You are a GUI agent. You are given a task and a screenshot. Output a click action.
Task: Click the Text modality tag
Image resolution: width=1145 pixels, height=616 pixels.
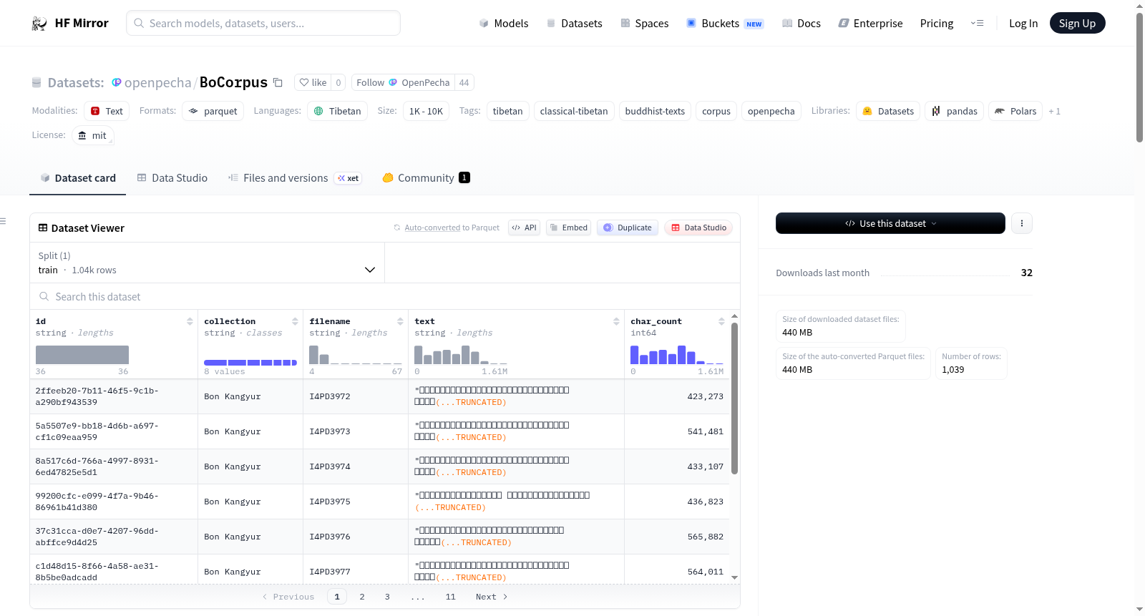click(107, 111)
